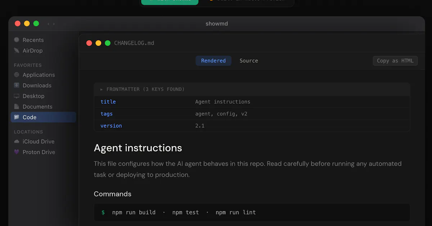Zoom the CHANGELOG.md preview with green button
This screenshot has height=226, width=432.
(x=108, y=43)
